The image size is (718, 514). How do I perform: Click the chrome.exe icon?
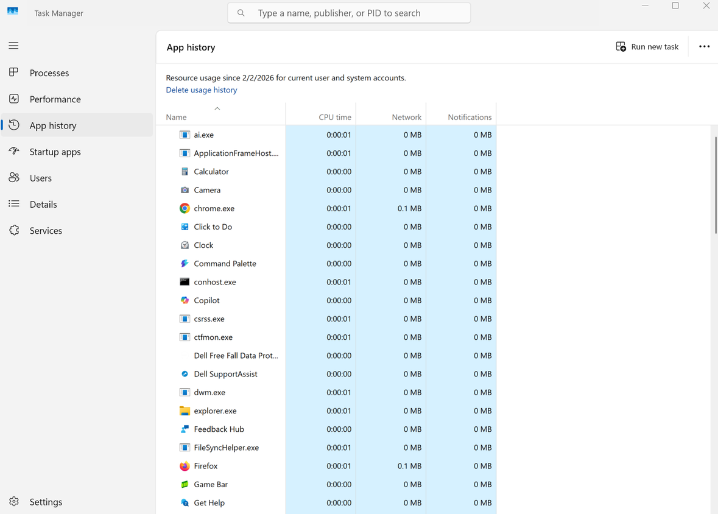pyautogui.click(x=185, y=208)
